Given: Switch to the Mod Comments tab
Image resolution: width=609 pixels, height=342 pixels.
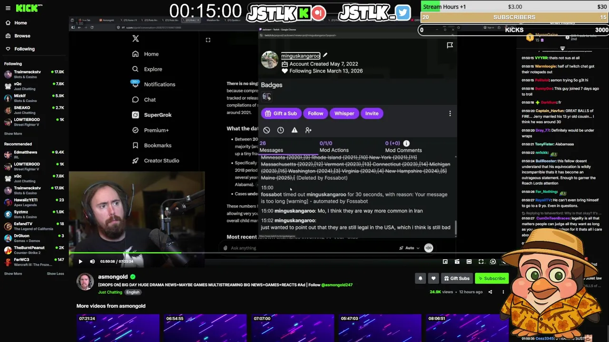Looking at the screenshot, I should (x=403, y=147).
